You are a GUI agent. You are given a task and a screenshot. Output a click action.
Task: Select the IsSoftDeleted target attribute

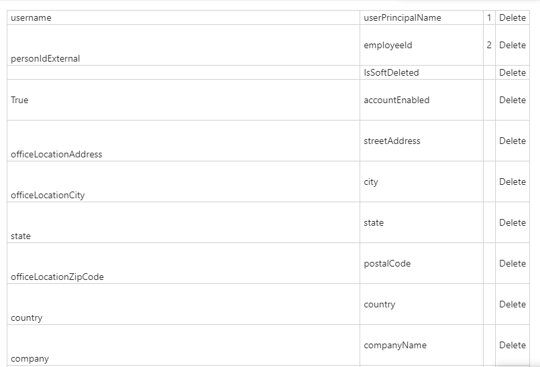(x=391, y=72)
